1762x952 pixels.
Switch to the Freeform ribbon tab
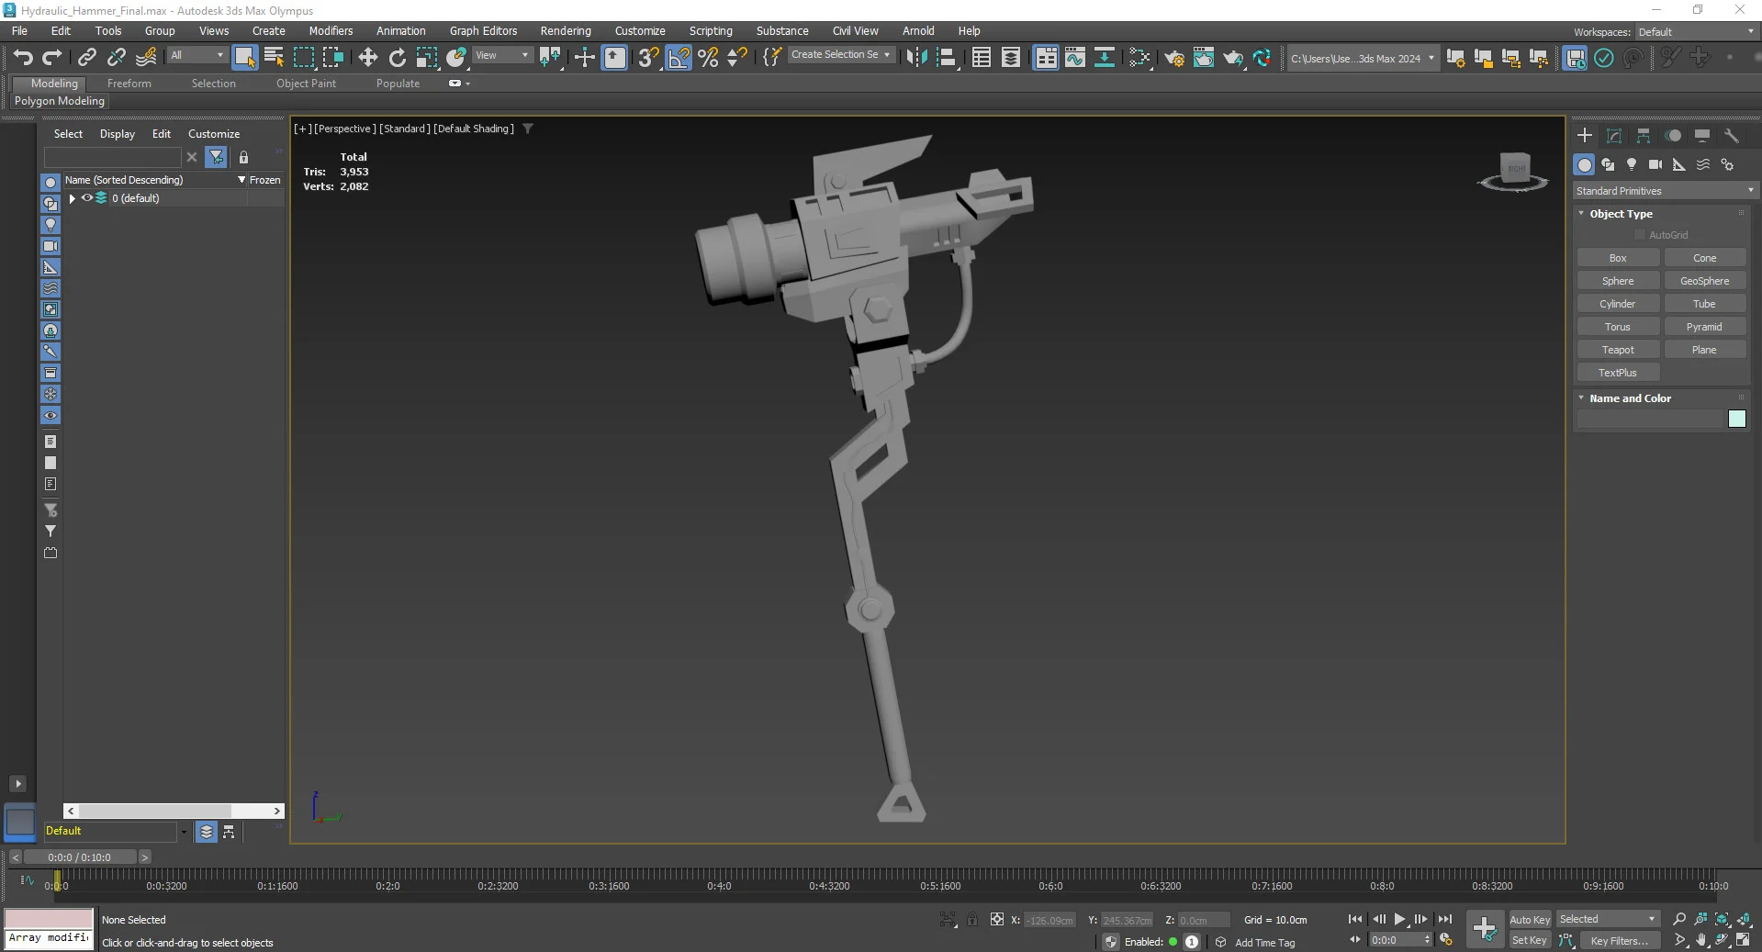(129, 84)
